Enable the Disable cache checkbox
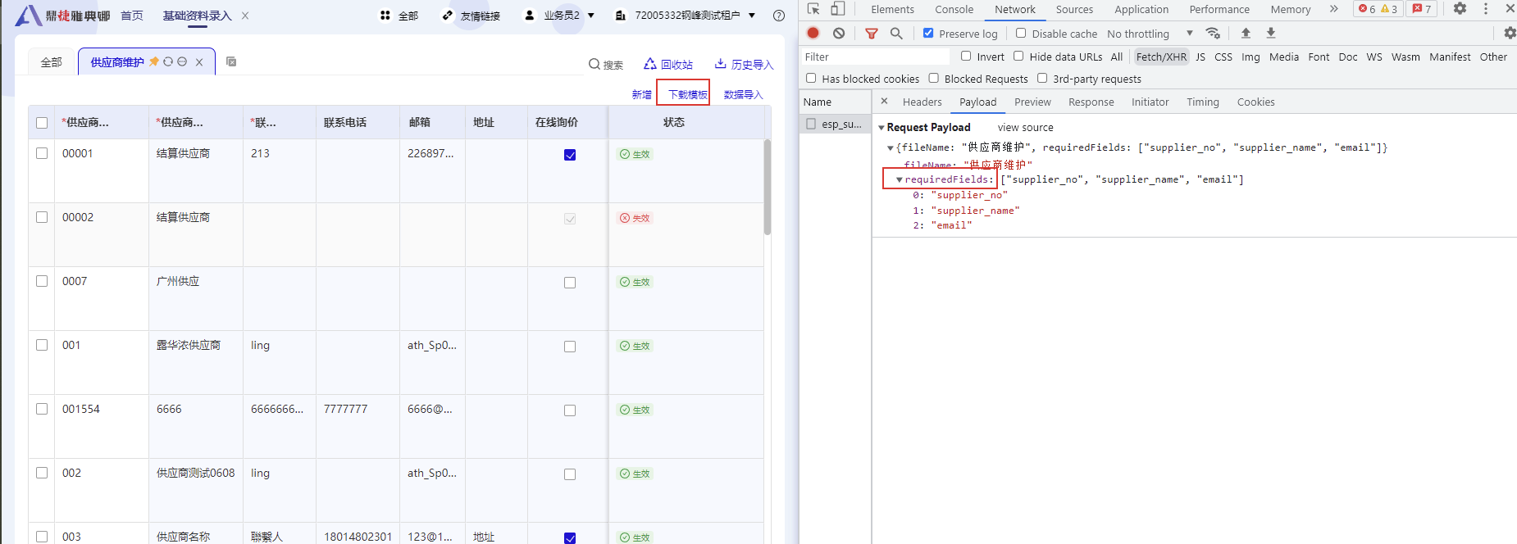 (x=1021, y=33)
